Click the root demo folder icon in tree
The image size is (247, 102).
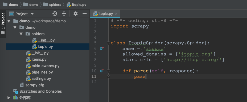pos(16,21)
